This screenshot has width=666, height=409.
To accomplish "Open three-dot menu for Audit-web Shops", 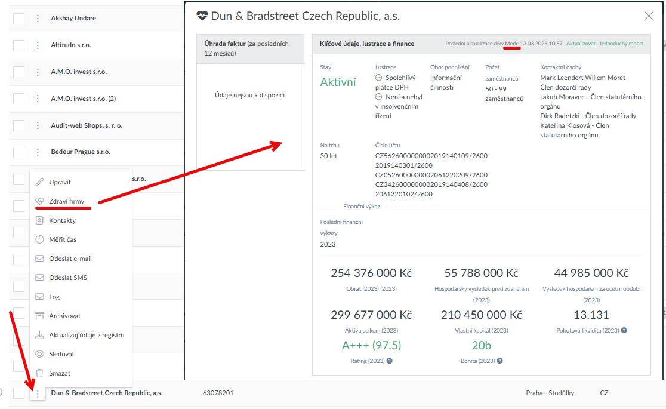I will tap(38, 126).
